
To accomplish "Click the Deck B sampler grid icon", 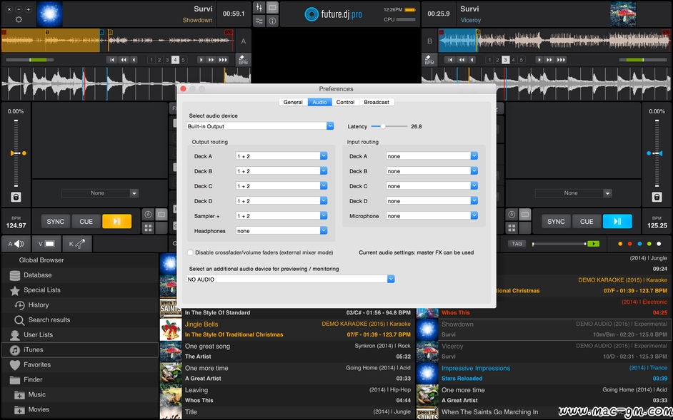I will pyautogui.click(x=512, y=228).
